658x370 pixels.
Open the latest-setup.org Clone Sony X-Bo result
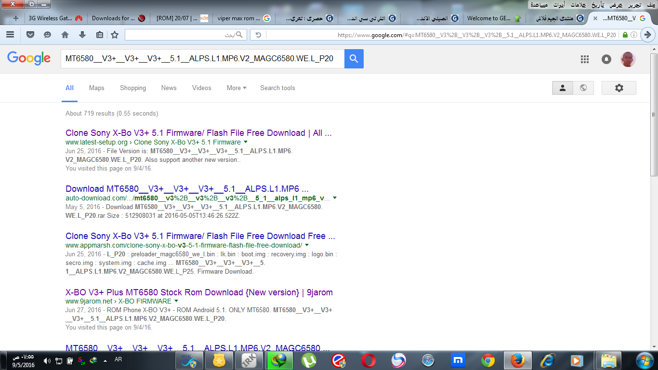pyautogui.click(x=198, y=133)
